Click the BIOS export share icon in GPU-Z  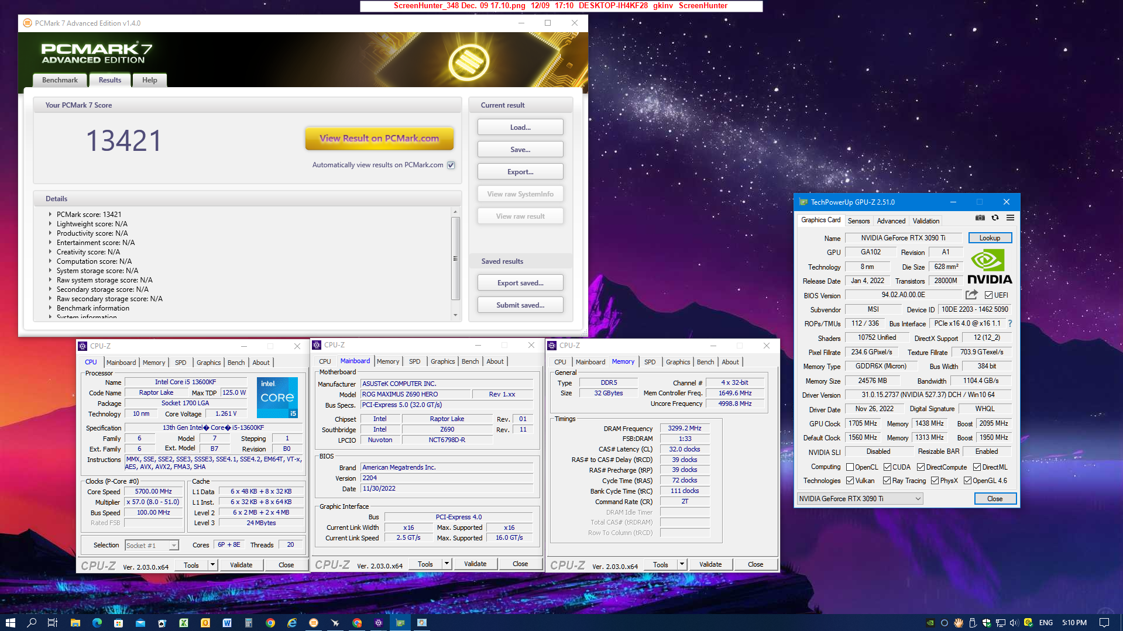pos(971,295)
